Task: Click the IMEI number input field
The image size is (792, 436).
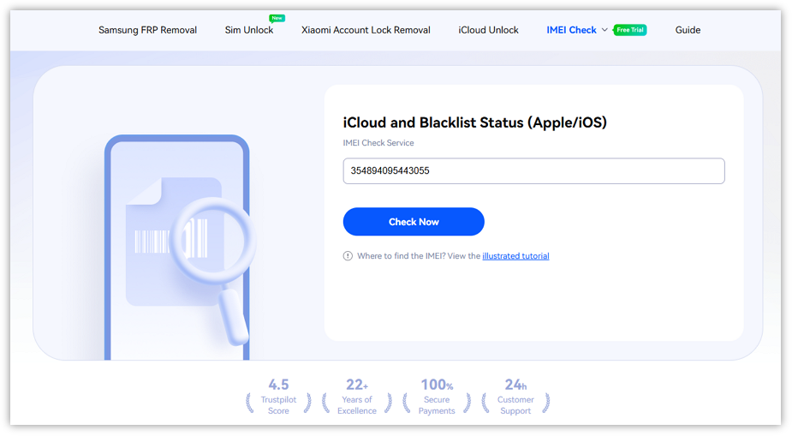Action: [534, 170]
